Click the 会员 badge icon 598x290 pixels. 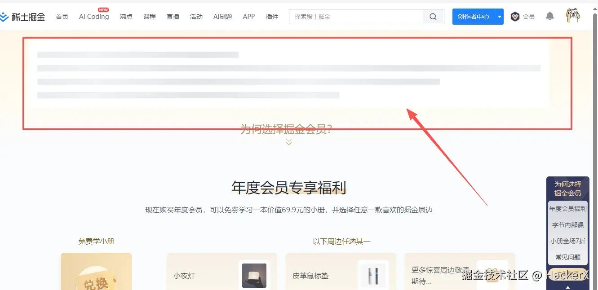(515, 17)
